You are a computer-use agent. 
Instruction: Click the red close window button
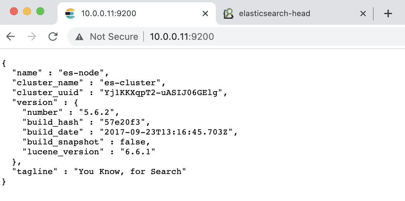(x=14, y=11)
